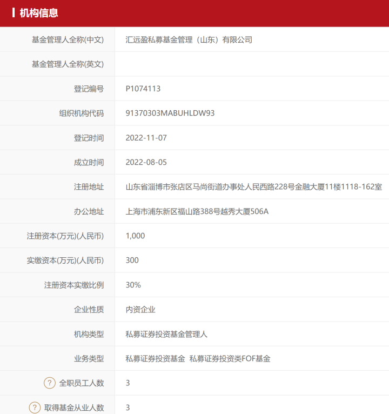Click the business type 私募证券投资基金
This screenshot has height=414, width=389.
click(x=155, y=358)
